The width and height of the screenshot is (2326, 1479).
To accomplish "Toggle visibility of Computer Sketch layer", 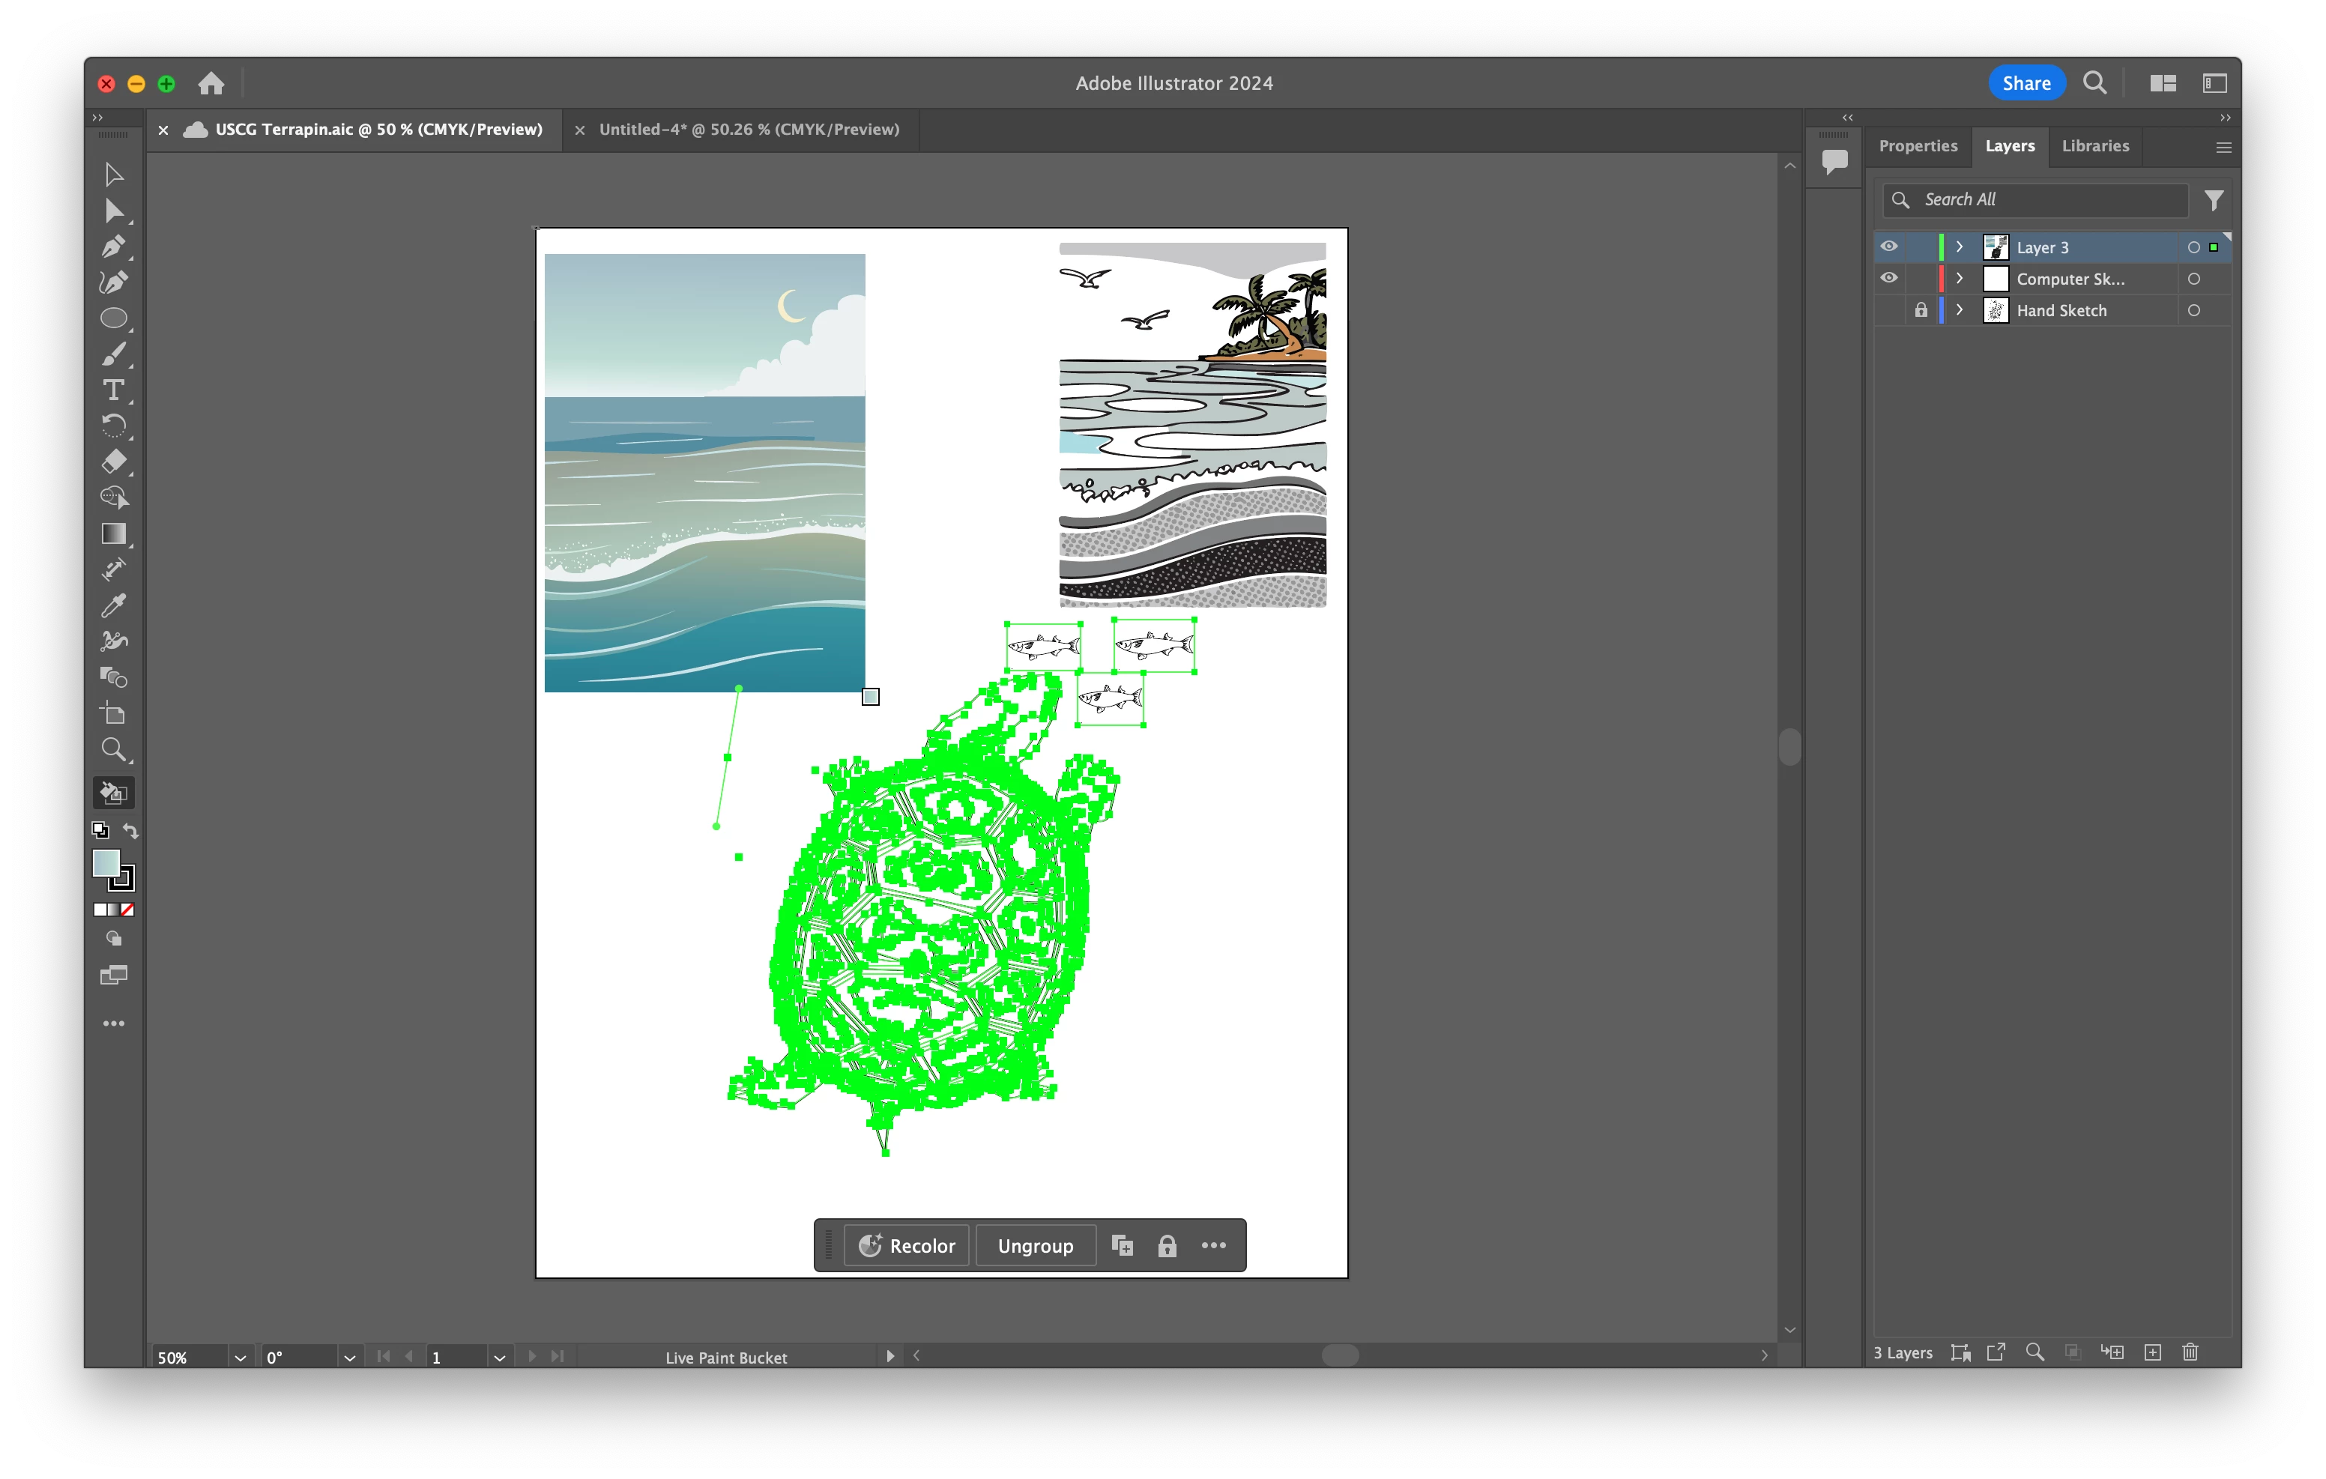I will [1888, 278].
